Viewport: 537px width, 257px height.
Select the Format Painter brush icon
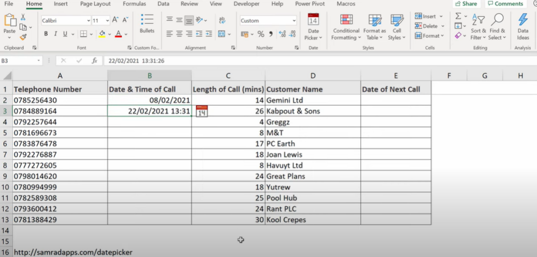pos(23,37)
